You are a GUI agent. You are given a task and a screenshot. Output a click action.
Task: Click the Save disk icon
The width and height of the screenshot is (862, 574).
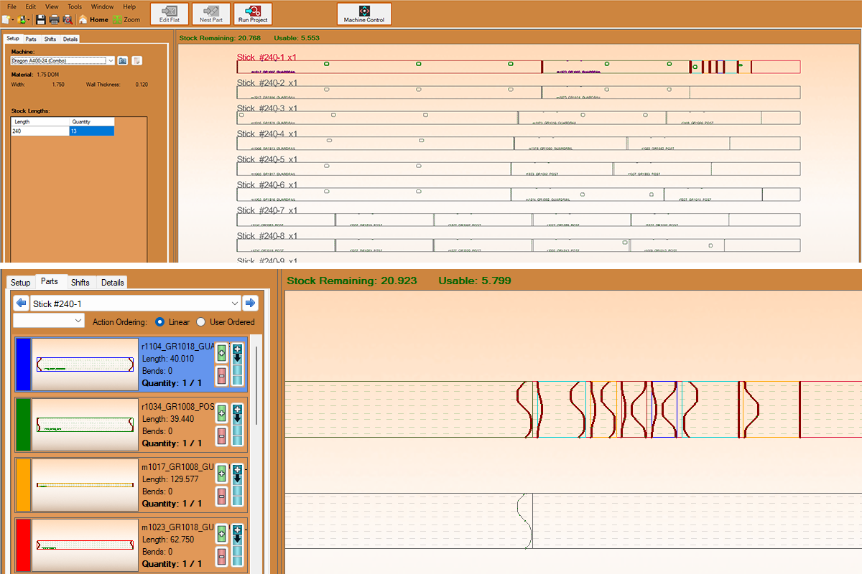pyautogui.click(x=41, y=19)
